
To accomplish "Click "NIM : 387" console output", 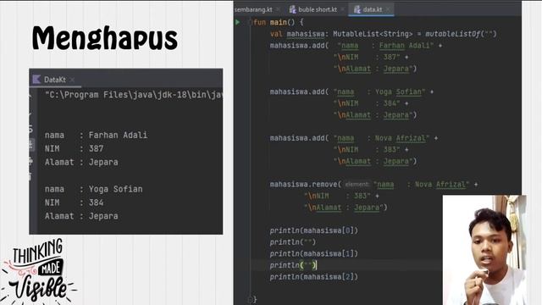I will pyautogui.click(x=74, y=148).
